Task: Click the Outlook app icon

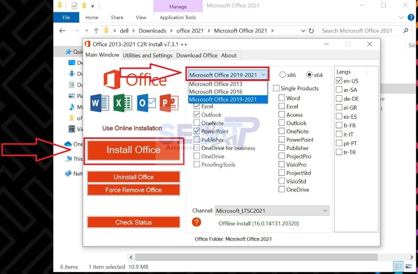Action: coord(146,103)
